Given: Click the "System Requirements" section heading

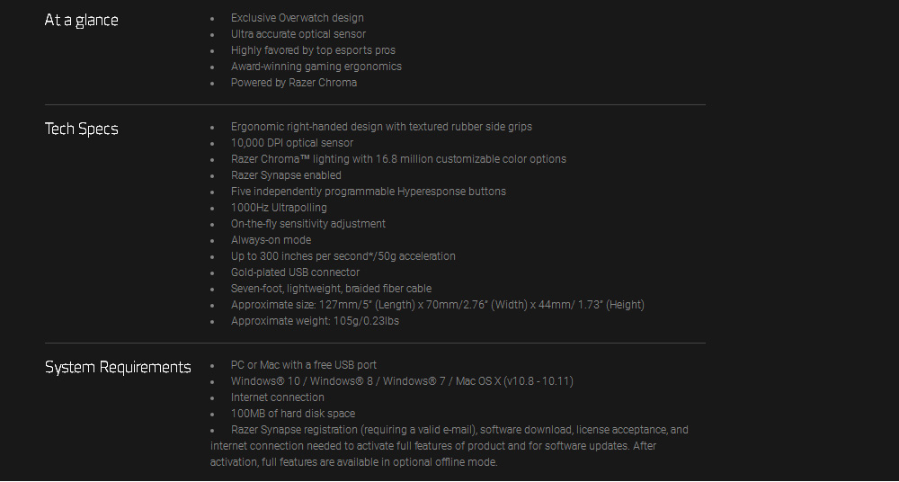Looking at the screenshot, I should (x=118, y=367).
